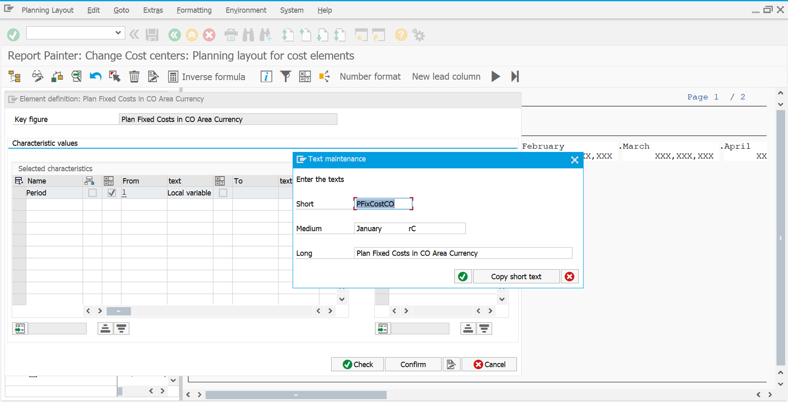The height and width of the screenshot is (402, 788).
Task: Click the table settings icon in Name header
Action: point(19,181)
